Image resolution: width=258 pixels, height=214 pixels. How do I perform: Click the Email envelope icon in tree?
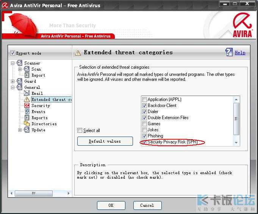coord(27,93)
